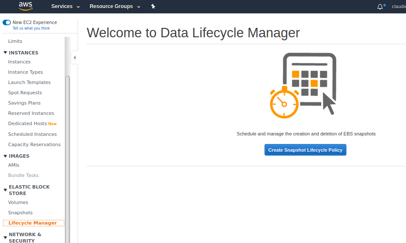Collapse the NETWORK & SECURITY section triangle
Screen dimensions: 406x243
(x=5, y=237)
